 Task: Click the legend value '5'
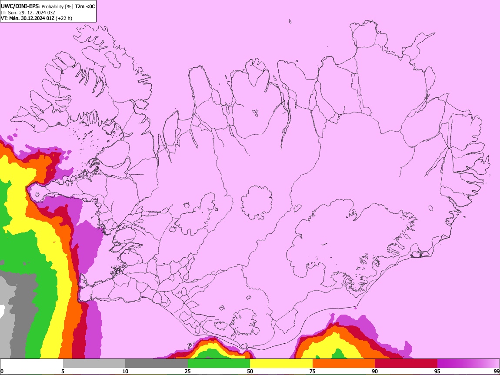63,371
